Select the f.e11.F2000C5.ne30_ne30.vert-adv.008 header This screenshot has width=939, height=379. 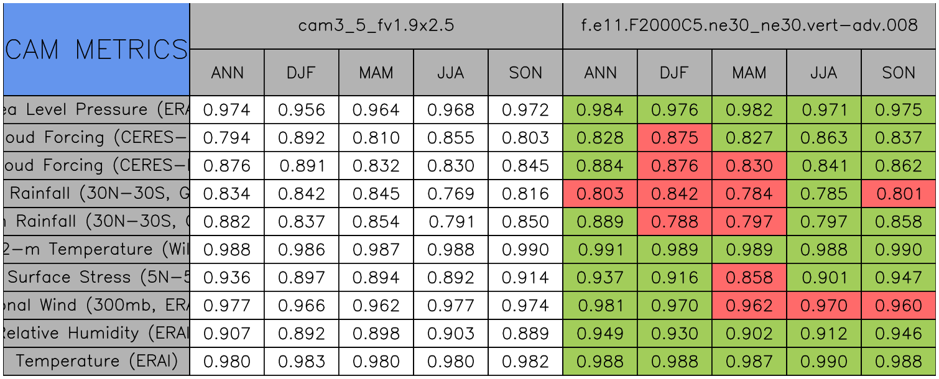click(749, 25)
